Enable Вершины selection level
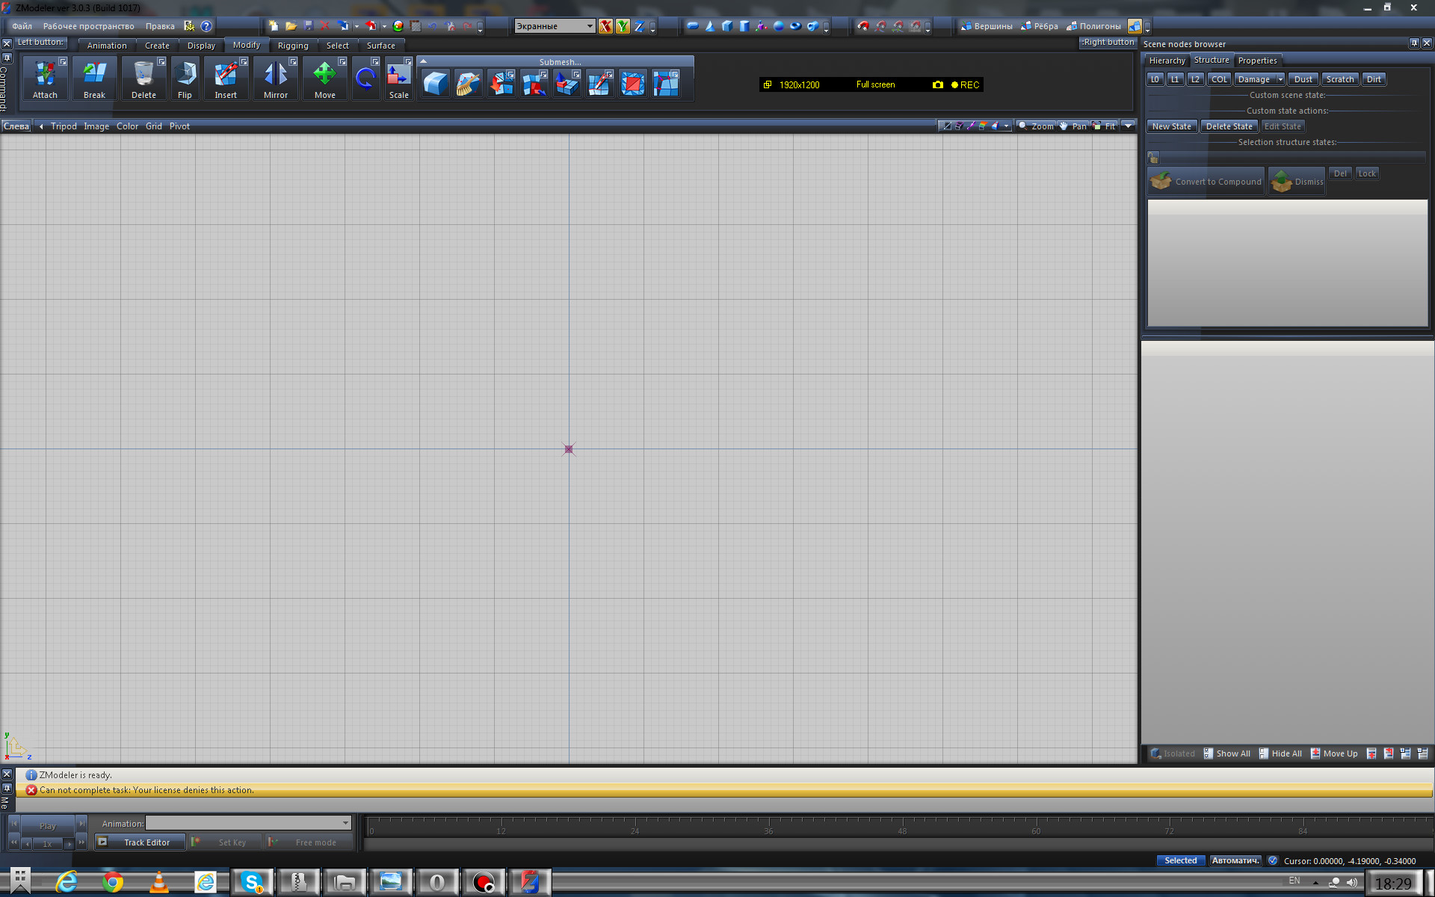This screenshot has height=897, width=1435. pyautogui.click(x=987, y=26)
